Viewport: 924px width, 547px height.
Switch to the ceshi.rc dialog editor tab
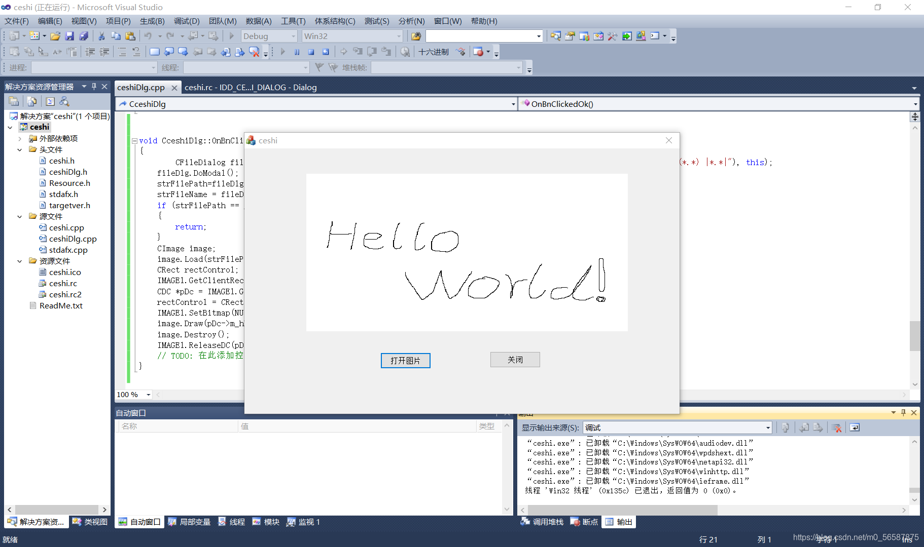(251, 87)
